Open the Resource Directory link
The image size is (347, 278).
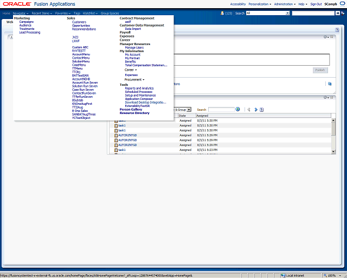(x=134, y=113)
